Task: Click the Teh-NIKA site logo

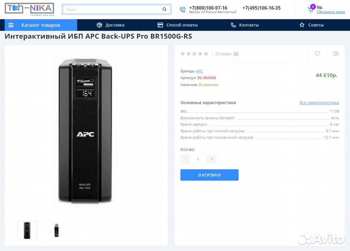Action: 30,9
